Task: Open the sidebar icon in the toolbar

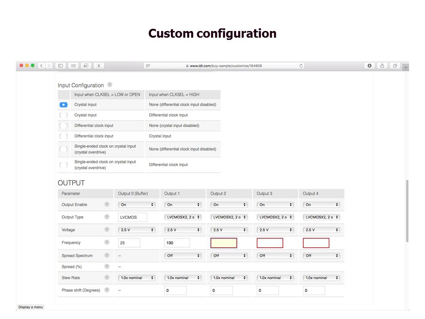Action: click(61, 65)
